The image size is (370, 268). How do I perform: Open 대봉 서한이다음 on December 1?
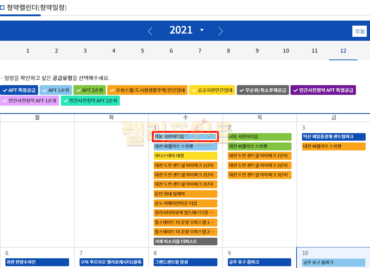185,137
